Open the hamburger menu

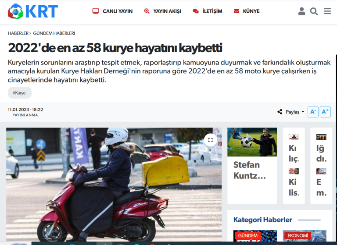click(x=327, y=11)
